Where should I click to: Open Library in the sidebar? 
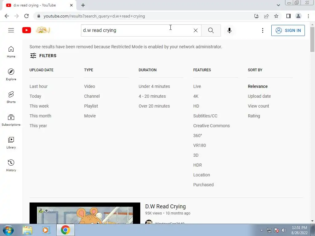(11, 143)
